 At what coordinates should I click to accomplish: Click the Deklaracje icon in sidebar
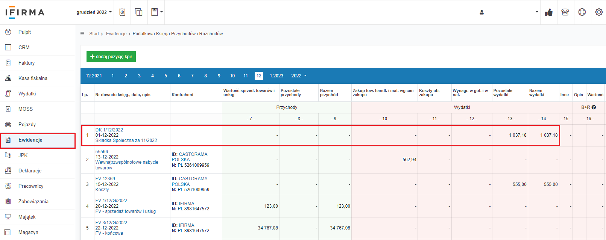tap(8, 171)
